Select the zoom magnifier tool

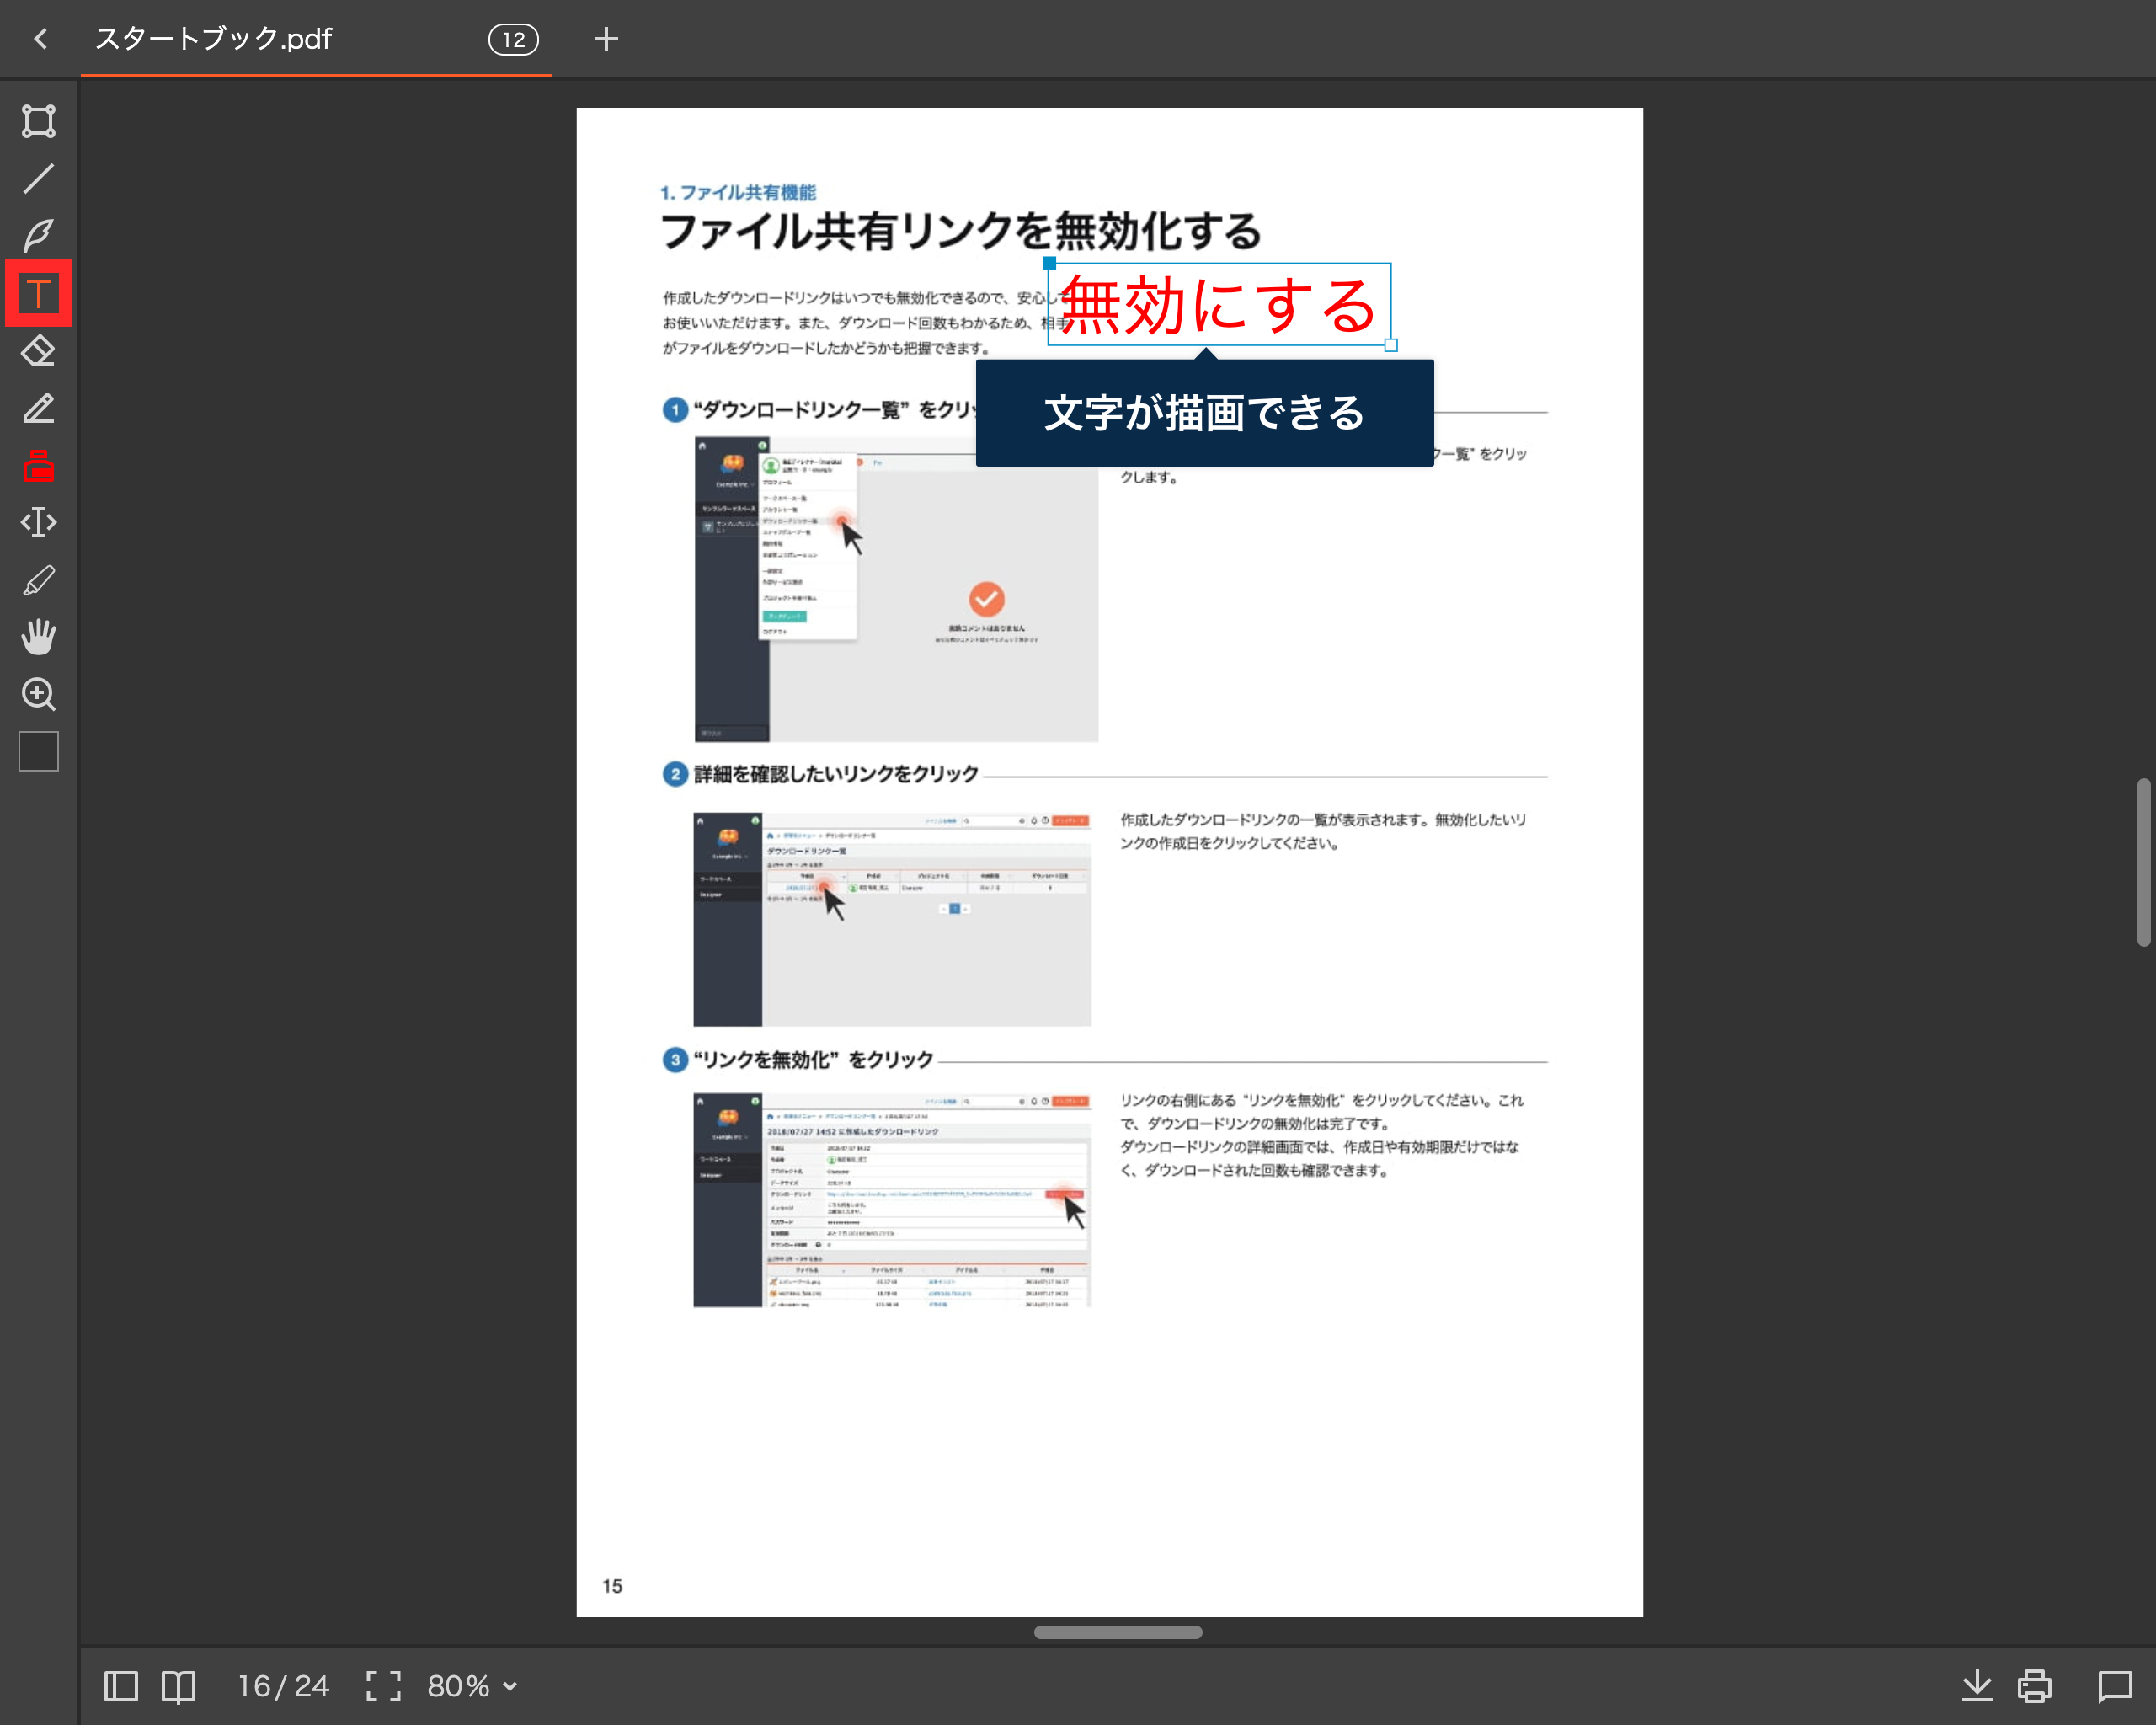pyautogui.click(x=38, y=694)
